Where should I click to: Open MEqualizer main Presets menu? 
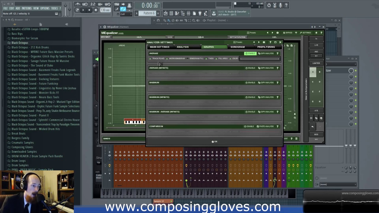click(x=251, y=33)
